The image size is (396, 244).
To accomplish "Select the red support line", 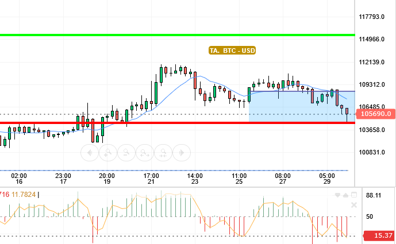I will (177, 123).
